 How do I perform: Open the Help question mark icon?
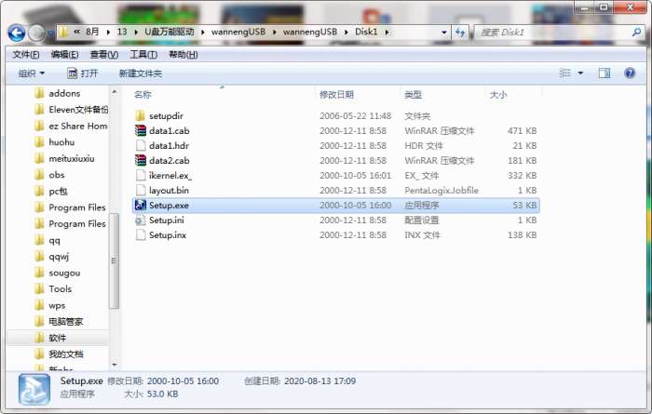[x=630, y=73]
